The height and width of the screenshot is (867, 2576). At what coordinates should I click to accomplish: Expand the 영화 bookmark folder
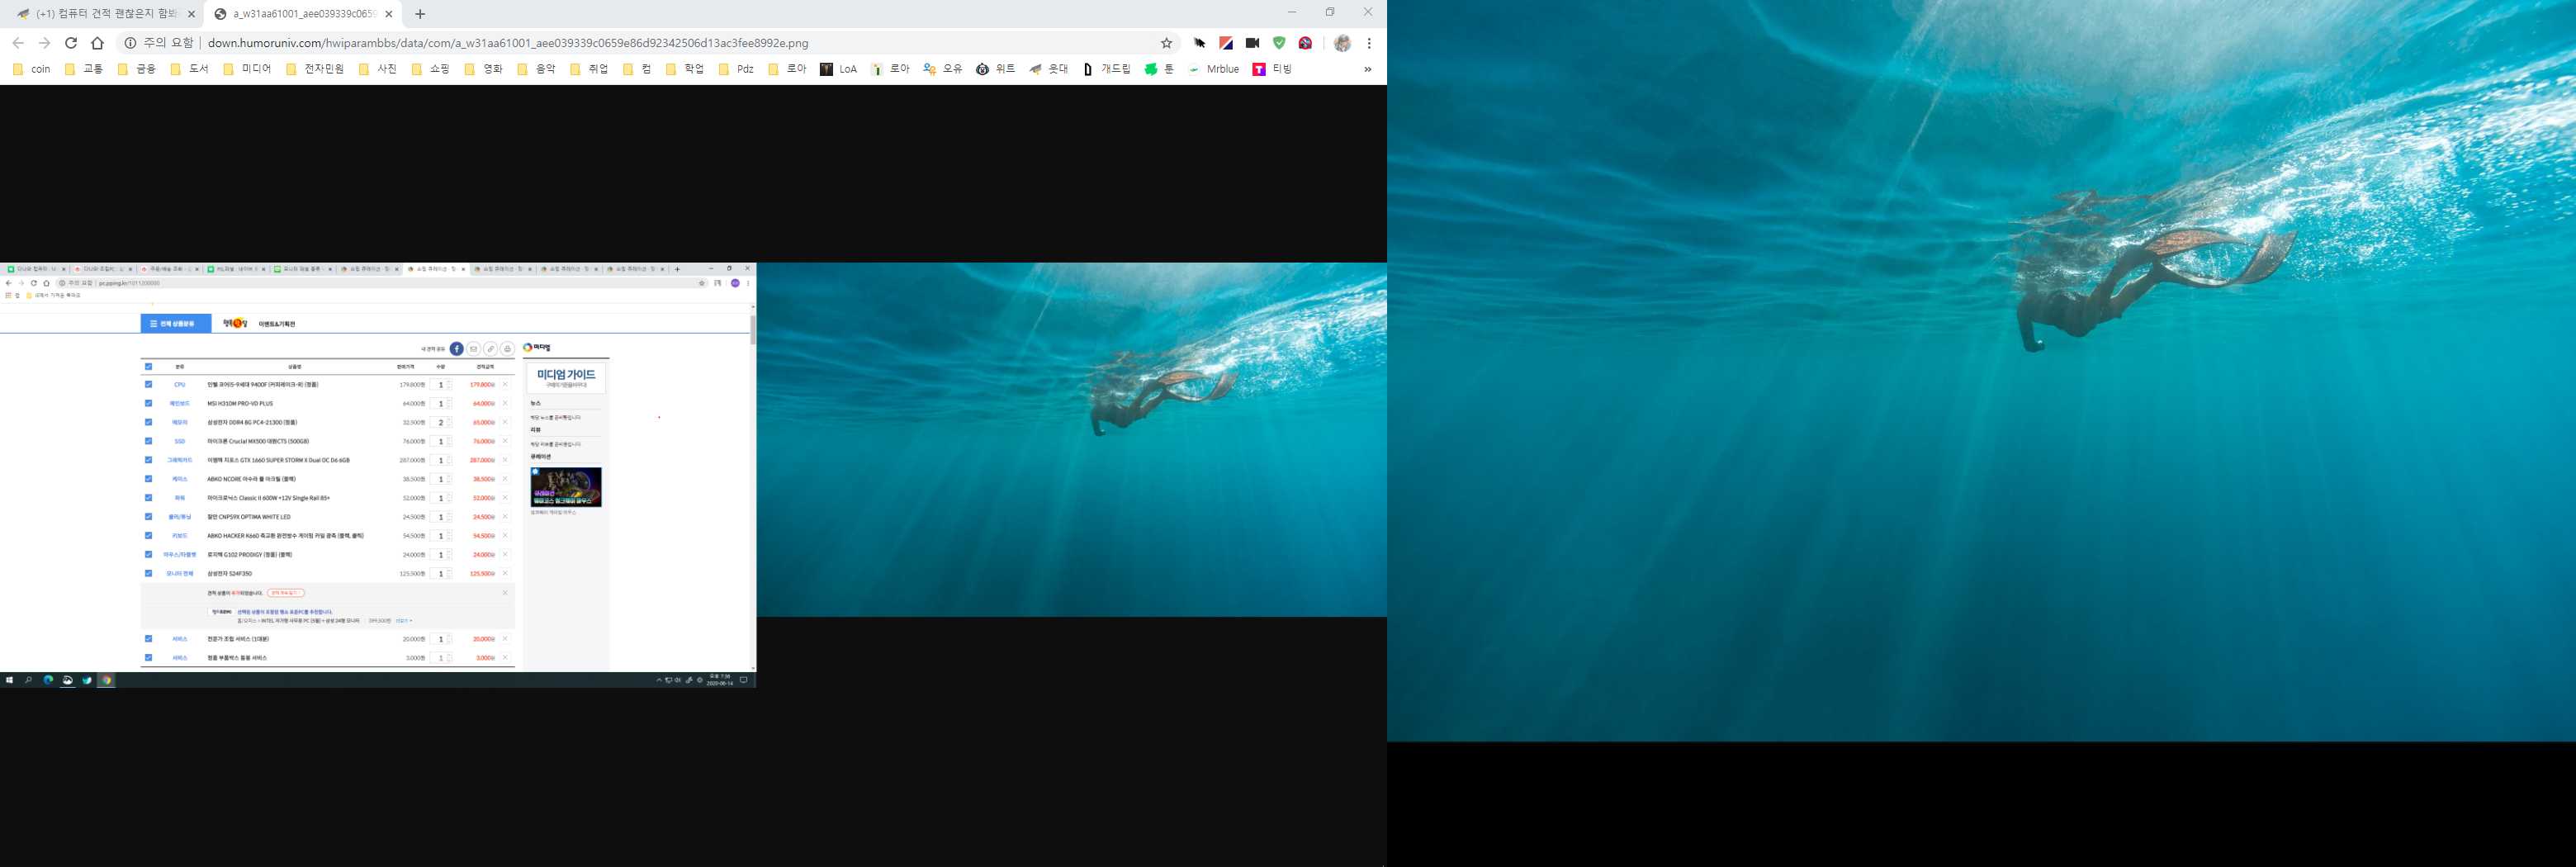483,69
